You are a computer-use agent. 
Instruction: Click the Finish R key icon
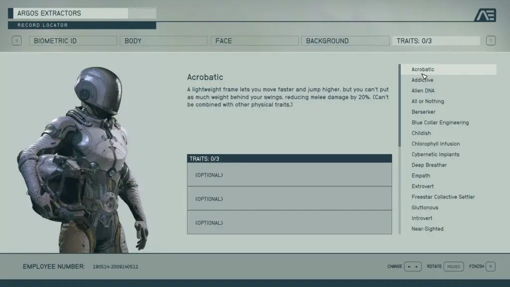click(x=491, y=267)
